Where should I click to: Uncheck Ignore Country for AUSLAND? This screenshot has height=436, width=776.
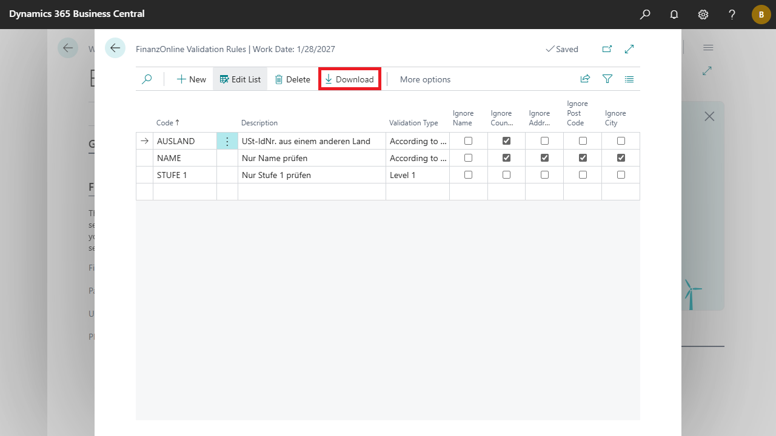pyautogui.click(x=506, y=141)
